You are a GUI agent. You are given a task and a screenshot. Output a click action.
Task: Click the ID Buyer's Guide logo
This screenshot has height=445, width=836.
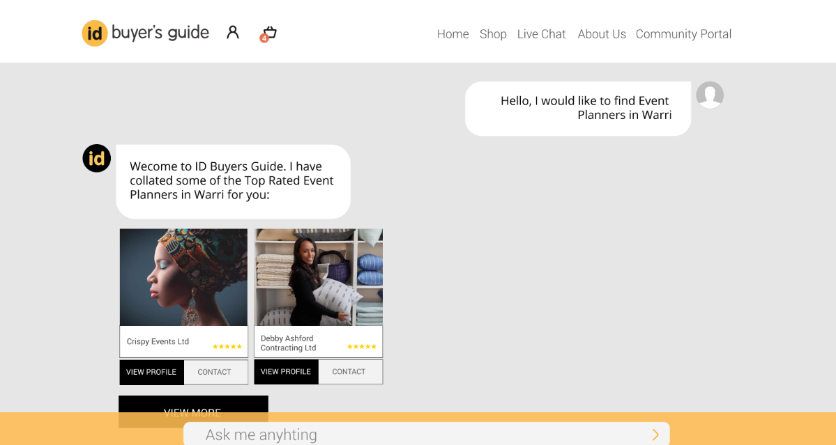click(145, 33)
